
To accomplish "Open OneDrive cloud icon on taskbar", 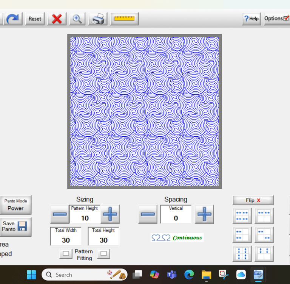I will pyautogui.click(x=241, y=275).
